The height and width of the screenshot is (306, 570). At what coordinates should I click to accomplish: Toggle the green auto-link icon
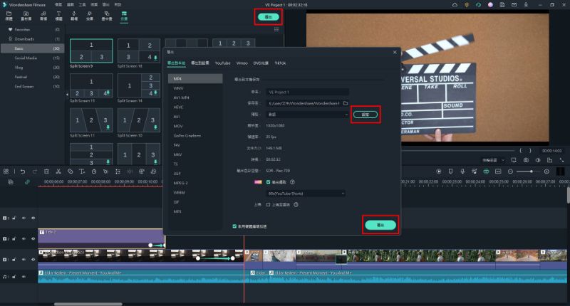coord(27,182)
